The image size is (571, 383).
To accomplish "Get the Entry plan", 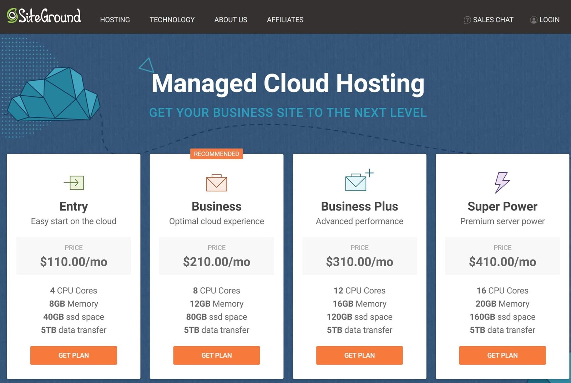I will (74, 355).
